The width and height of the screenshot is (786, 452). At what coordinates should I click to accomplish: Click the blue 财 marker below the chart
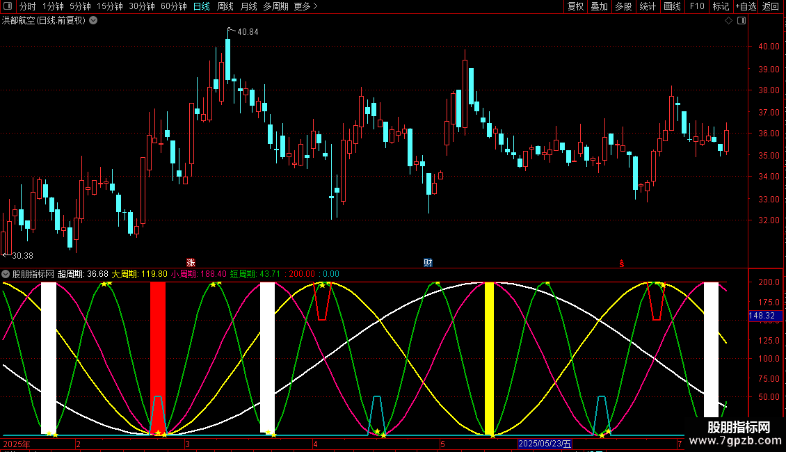click(428, 263)
